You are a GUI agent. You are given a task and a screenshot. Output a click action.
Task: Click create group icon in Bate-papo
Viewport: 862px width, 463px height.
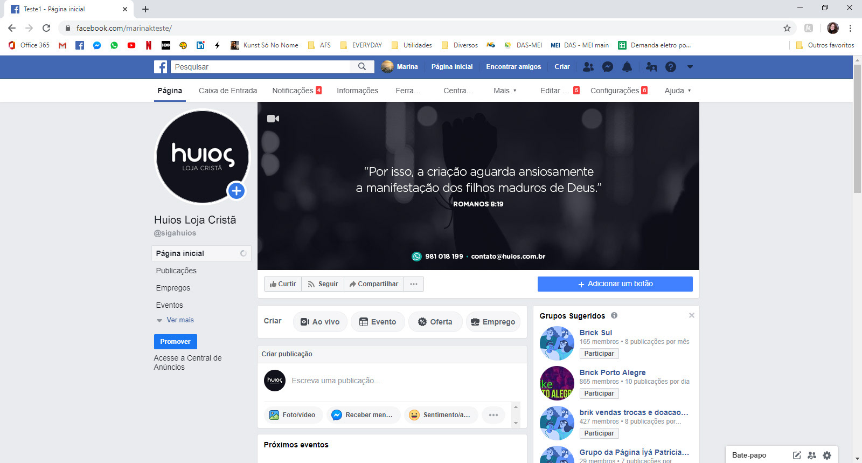812,455
